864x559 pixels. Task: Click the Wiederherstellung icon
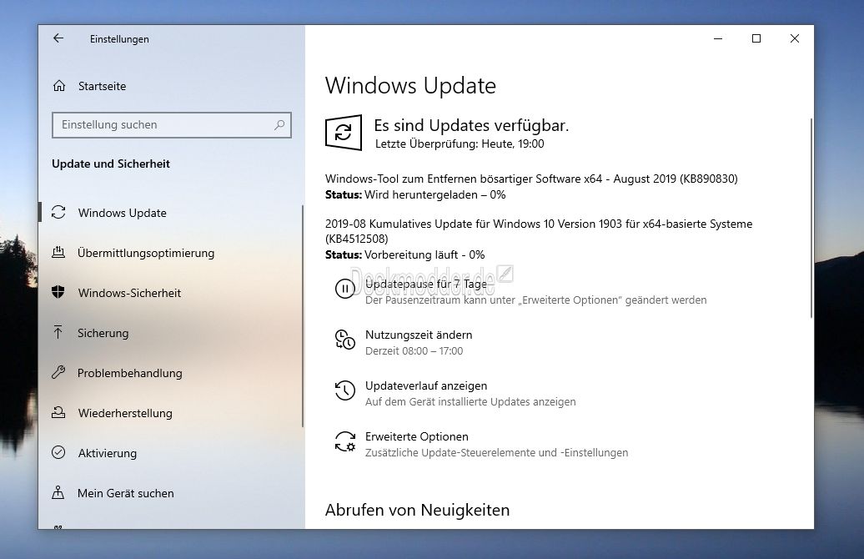(58, 412)
